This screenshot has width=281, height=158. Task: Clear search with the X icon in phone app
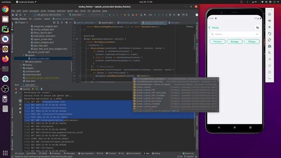coord(257,34)
